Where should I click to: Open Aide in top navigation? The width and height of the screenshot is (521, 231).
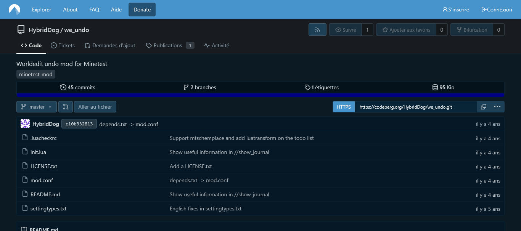click(x=116, y=10)
